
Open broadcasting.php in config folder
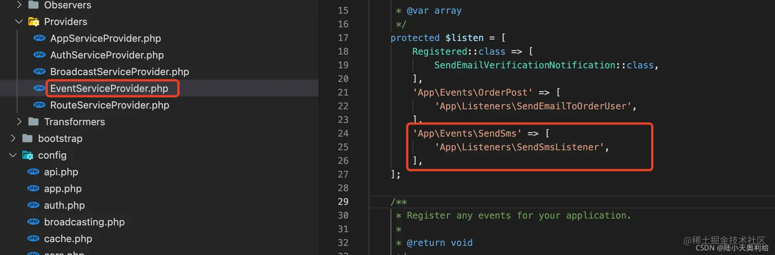84,222
